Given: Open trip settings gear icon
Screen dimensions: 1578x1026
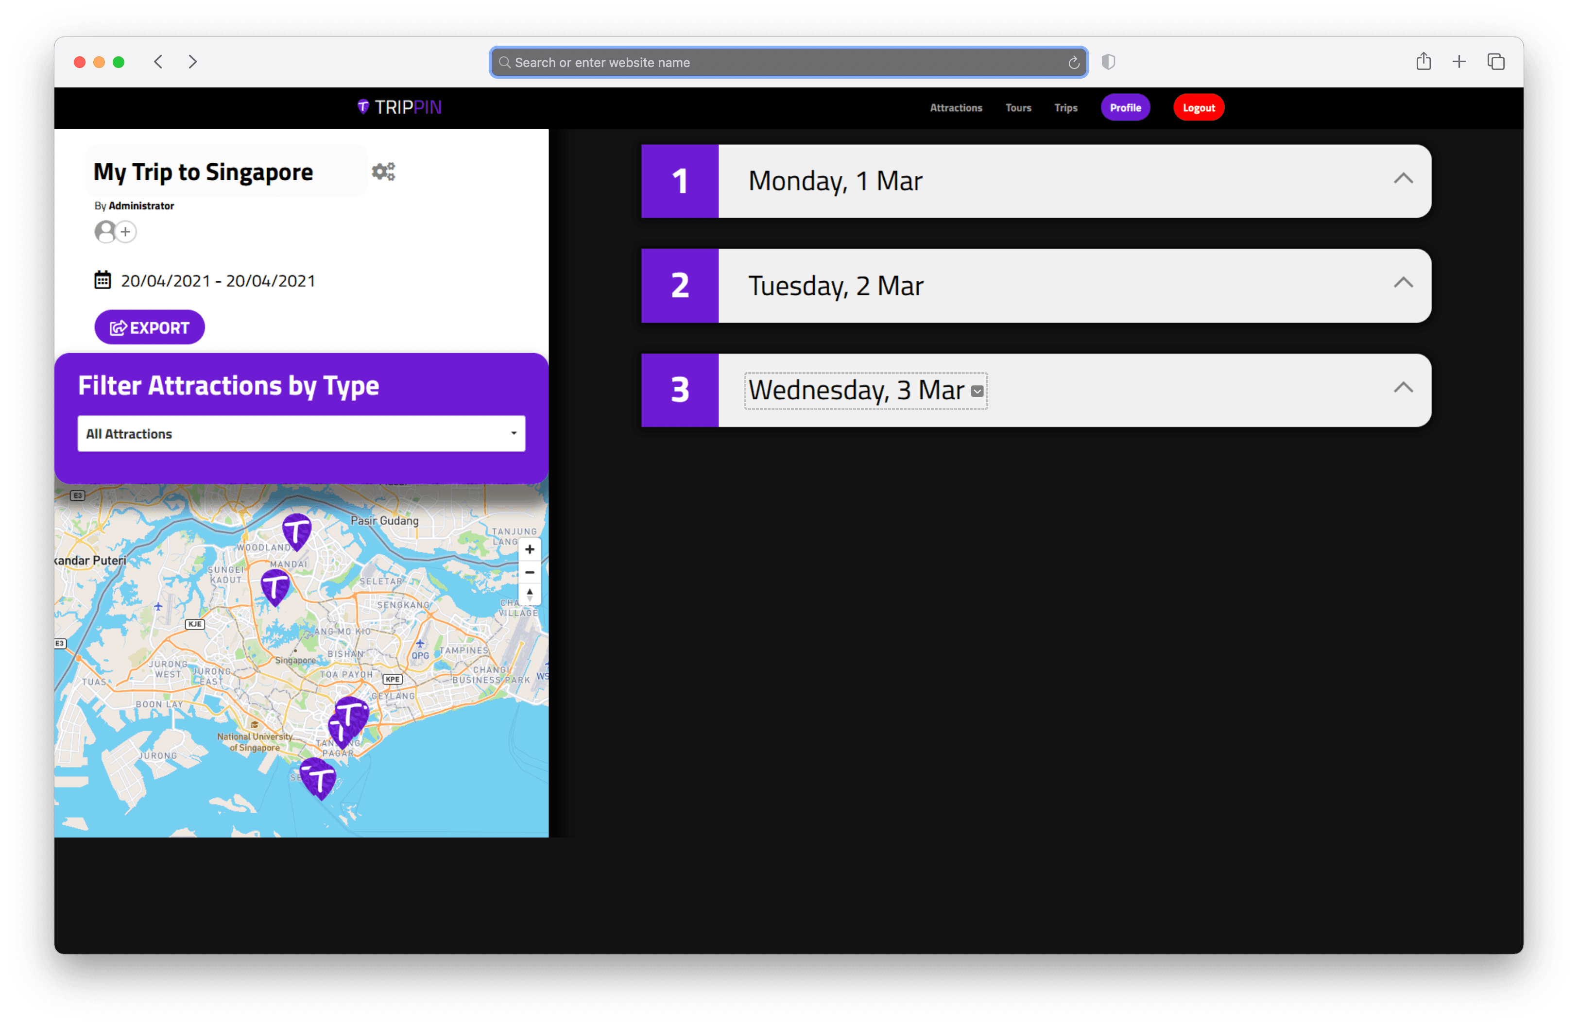Looking at the screenshot, I should 383,171.
